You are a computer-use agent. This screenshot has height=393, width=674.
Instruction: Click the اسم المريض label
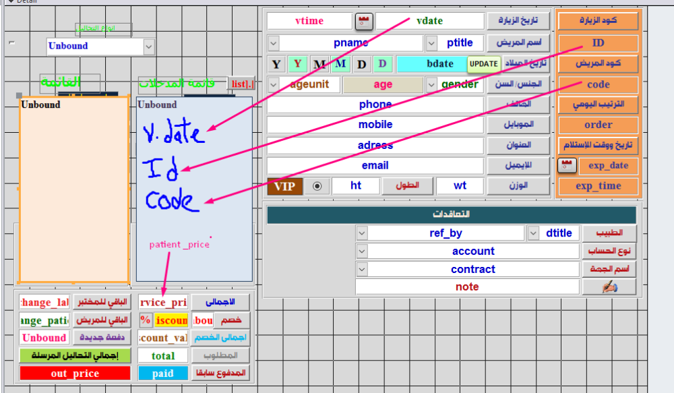(518, 43)
